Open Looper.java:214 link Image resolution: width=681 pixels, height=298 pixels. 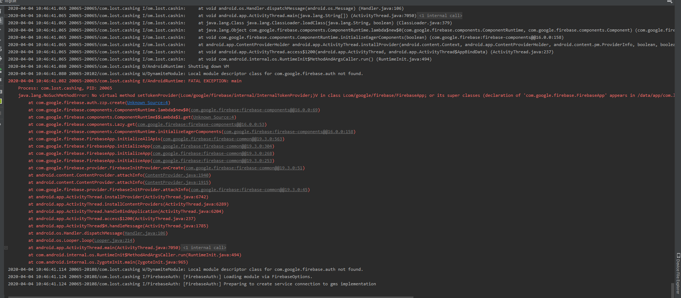(x=113, y=240)
